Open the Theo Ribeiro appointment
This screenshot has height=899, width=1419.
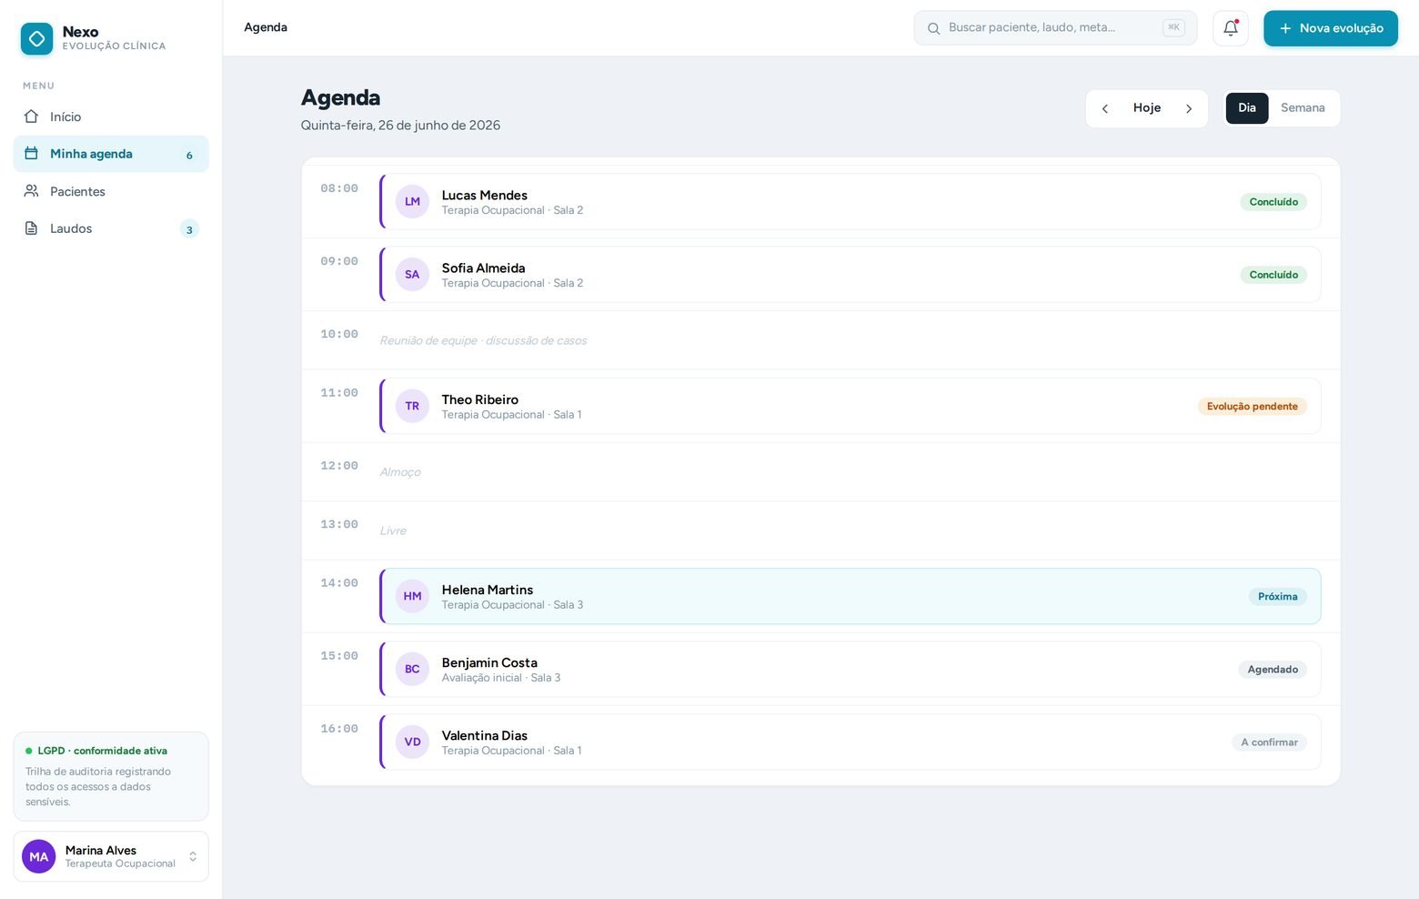850,406
